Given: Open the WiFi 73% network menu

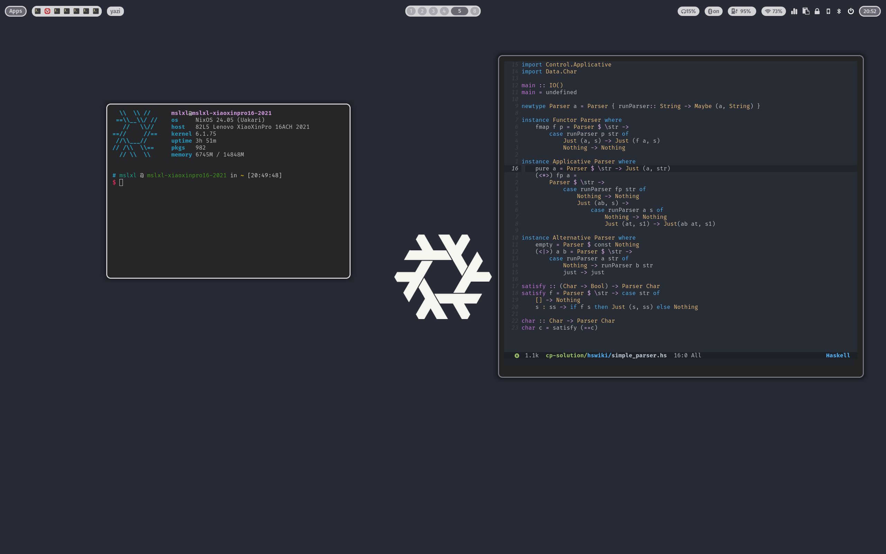Looking at the screenshot, I should 773,11.
